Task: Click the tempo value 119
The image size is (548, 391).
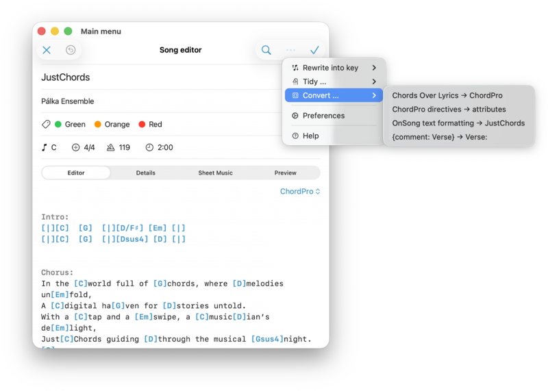Action: (125, 147)
